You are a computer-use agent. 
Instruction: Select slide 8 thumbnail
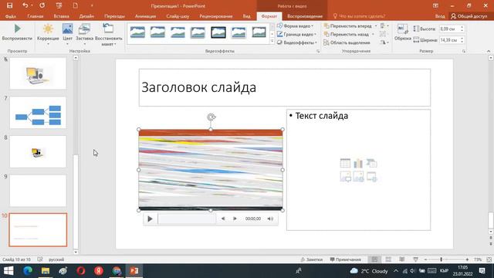pos(38,151)
